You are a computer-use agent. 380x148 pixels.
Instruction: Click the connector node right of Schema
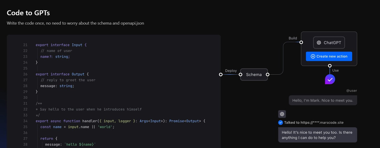[x=268, y=75]
